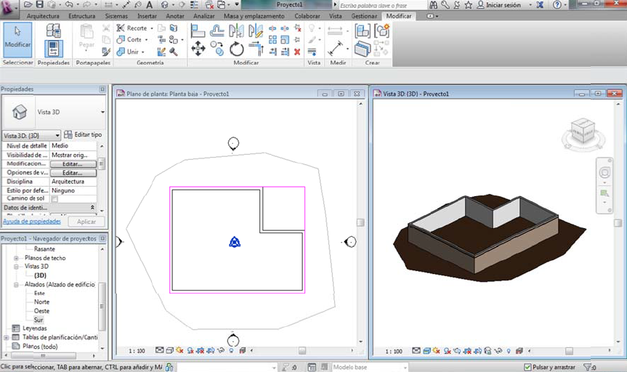627x372 pixels.
Task: Click the Save icon in quick access toolbar
Action: [39, 5]
